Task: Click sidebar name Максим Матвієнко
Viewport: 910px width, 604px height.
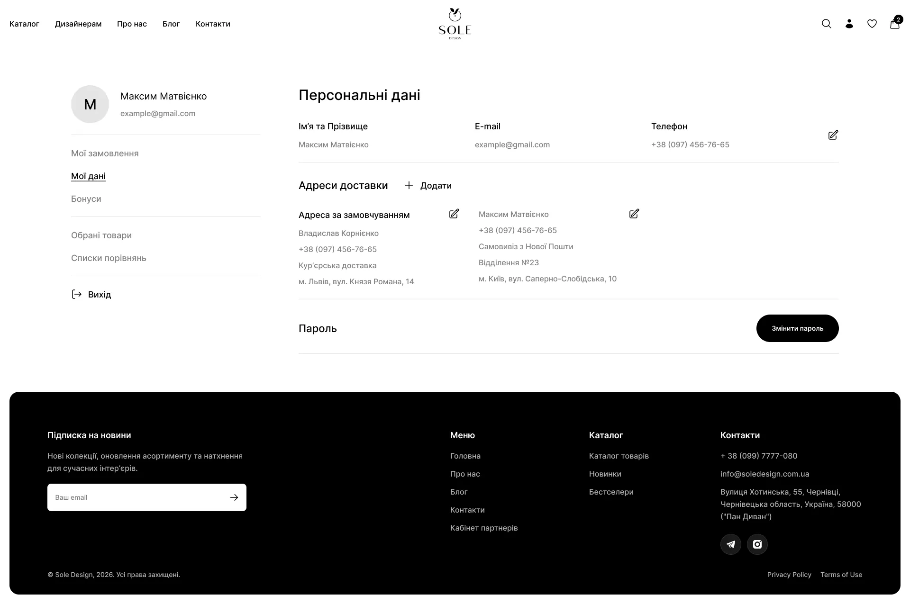Action: tap(164, 96)
